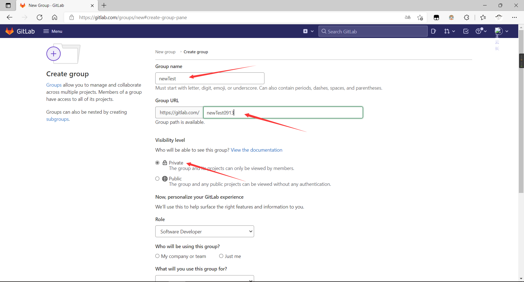Open a new browser tab
Viewport: 524px width, 282px height.
[104, 5]
